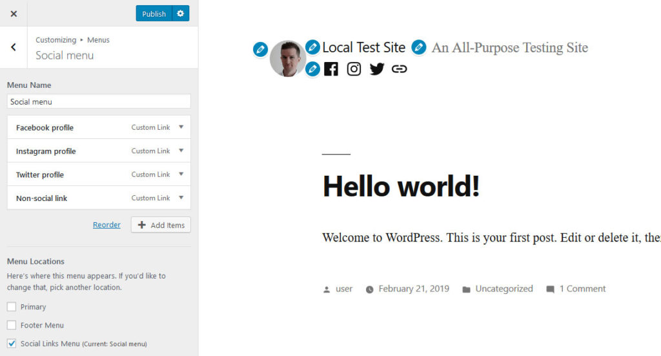Click the Publish button
The width and height of the screenshot is (661, 356).
(154, 14)
